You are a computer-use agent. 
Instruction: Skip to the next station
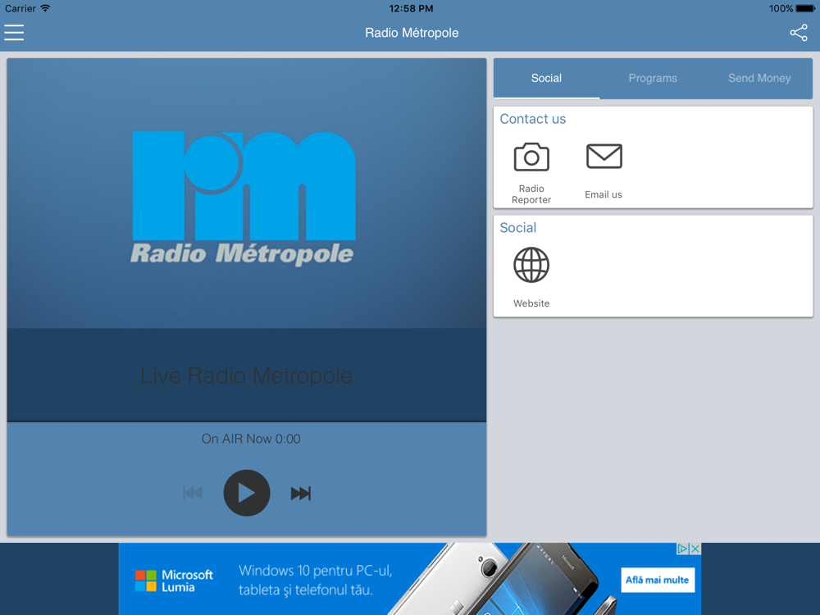click(301, 493)
